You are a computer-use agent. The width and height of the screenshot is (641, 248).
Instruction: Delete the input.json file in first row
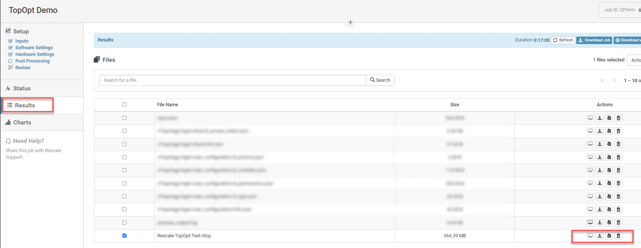618,118
